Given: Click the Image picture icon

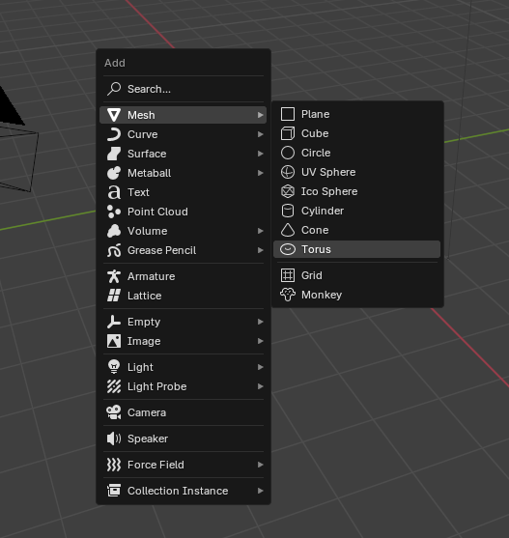Looking at the screenshot, I should coord(114,341).
